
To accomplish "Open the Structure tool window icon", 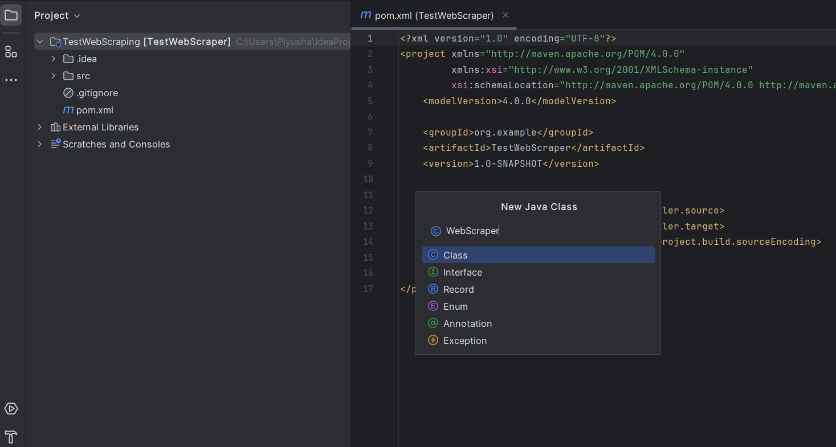I will click(11, 52).
